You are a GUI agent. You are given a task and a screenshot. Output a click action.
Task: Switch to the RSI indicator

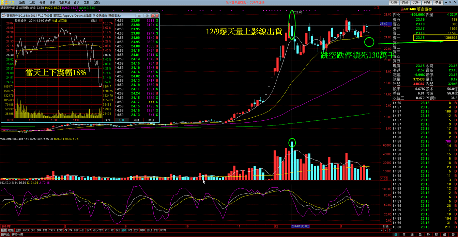coord(107,230)
